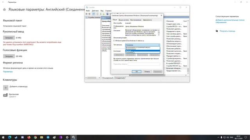250x140 pixels.
Task: Open taskbar clock and date
Action: click(239, 137)
